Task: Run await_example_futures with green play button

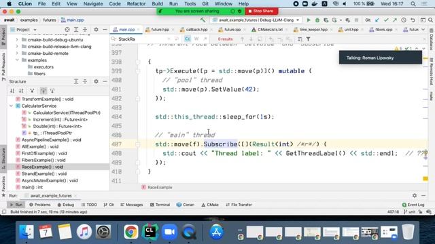Action: (308, 20)
